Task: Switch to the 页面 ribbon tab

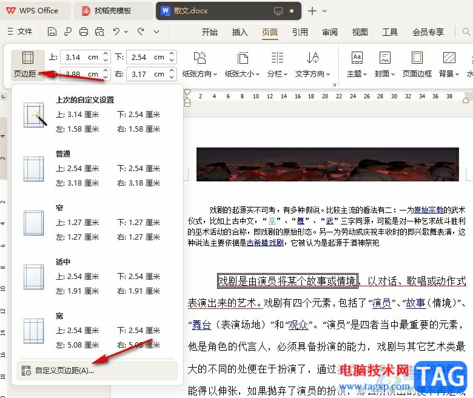Action: [x=270, y=32]
